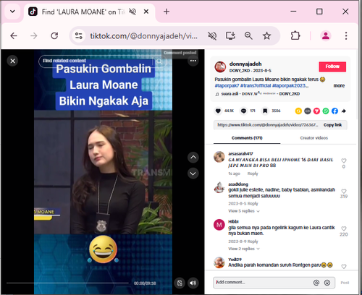Viewport: 362px width, 295px height.
Task: Click the search icon in related content bar
Action: coord(159,61)
